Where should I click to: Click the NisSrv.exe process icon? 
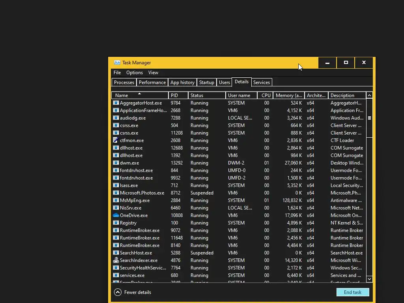coord(116,208)
